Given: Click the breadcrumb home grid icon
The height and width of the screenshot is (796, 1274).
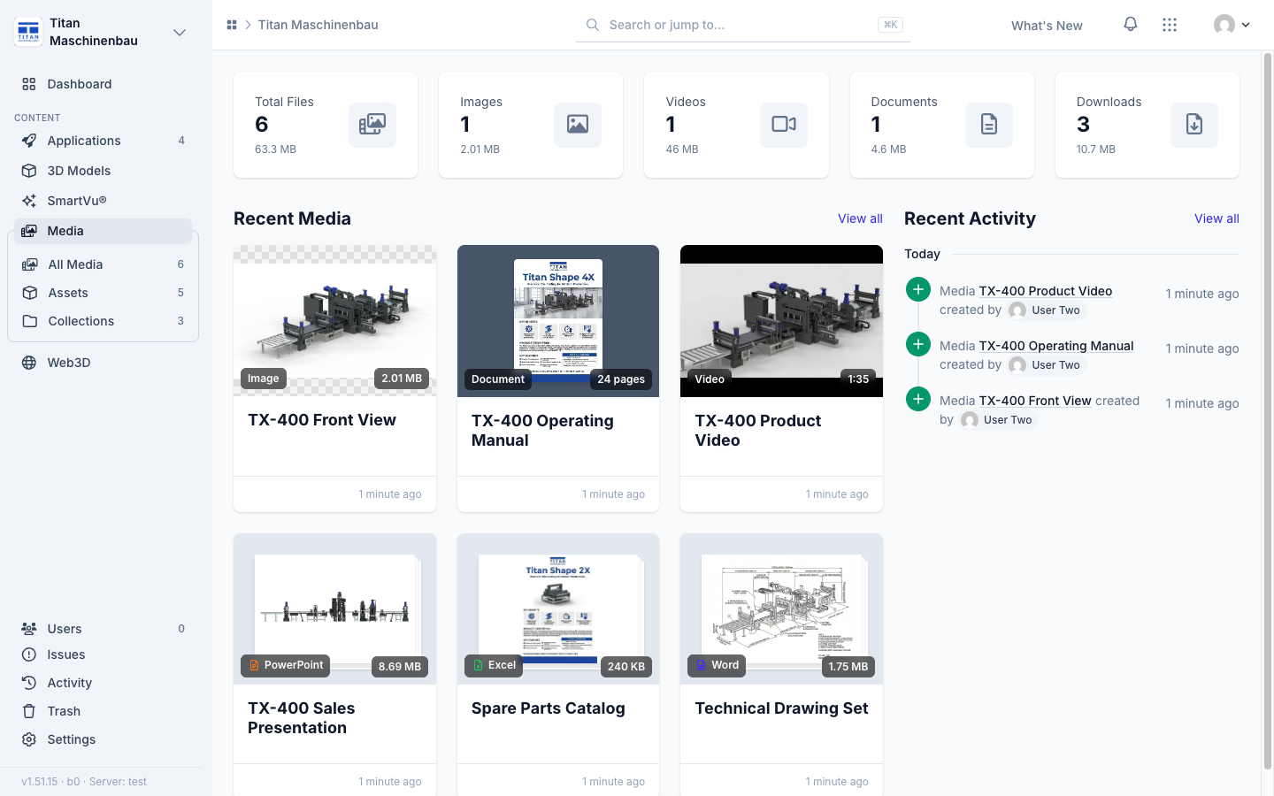Looking at the screenshot, I should tap(232, 25).
